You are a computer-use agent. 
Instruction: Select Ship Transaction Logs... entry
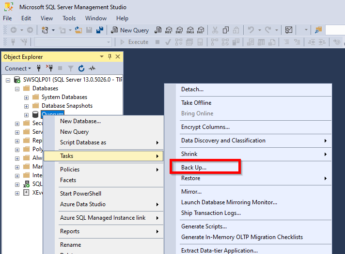click(x=248, y=213)
